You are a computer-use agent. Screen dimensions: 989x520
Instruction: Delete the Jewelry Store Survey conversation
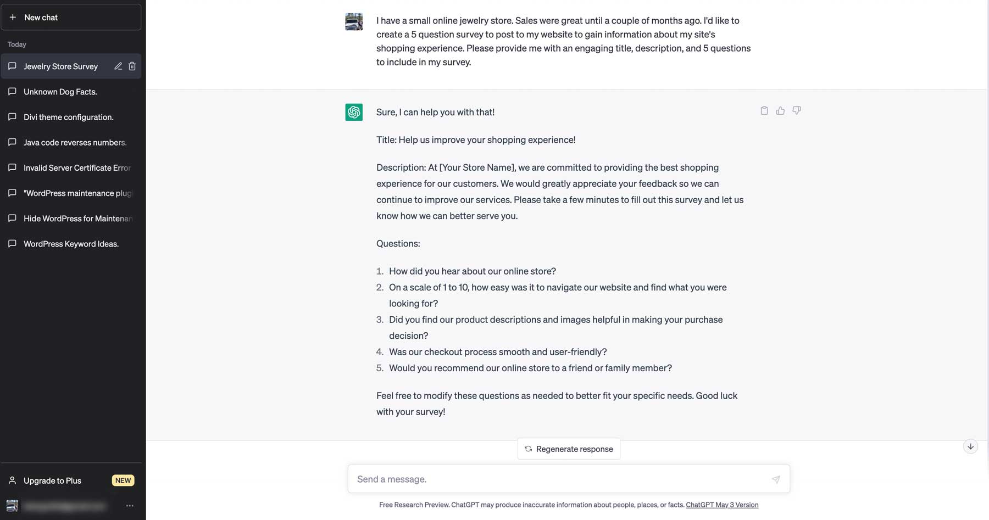(132, 66)
